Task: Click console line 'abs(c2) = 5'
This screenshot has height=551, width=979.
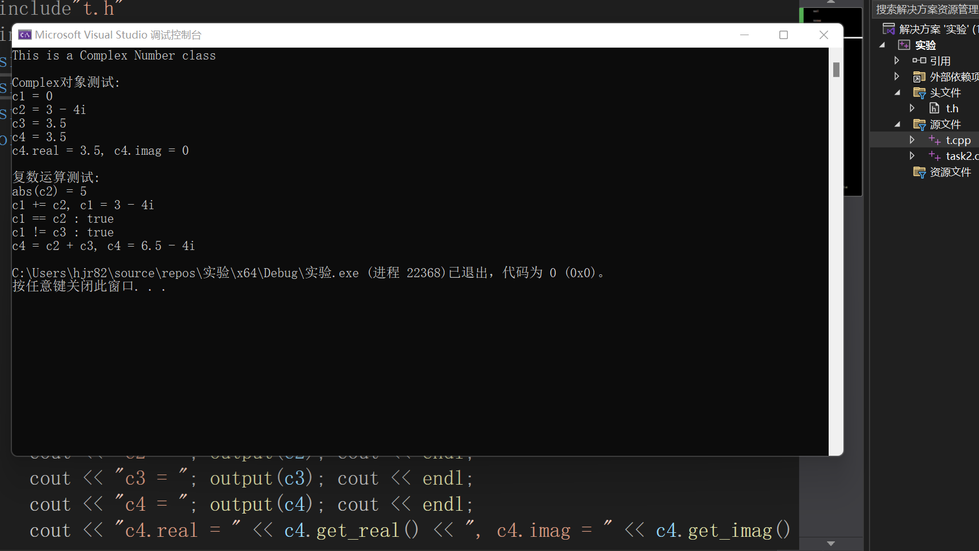Action: (x=49, y=192)
